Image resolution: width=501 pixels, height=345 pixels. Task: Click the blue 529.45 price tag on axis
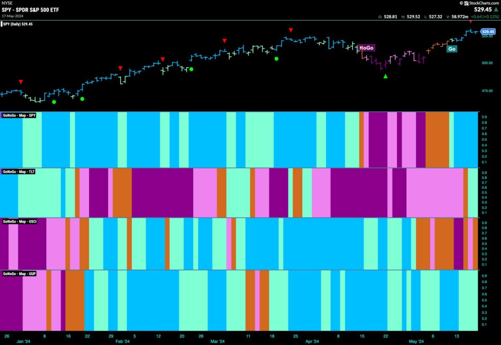click(488, 31)
